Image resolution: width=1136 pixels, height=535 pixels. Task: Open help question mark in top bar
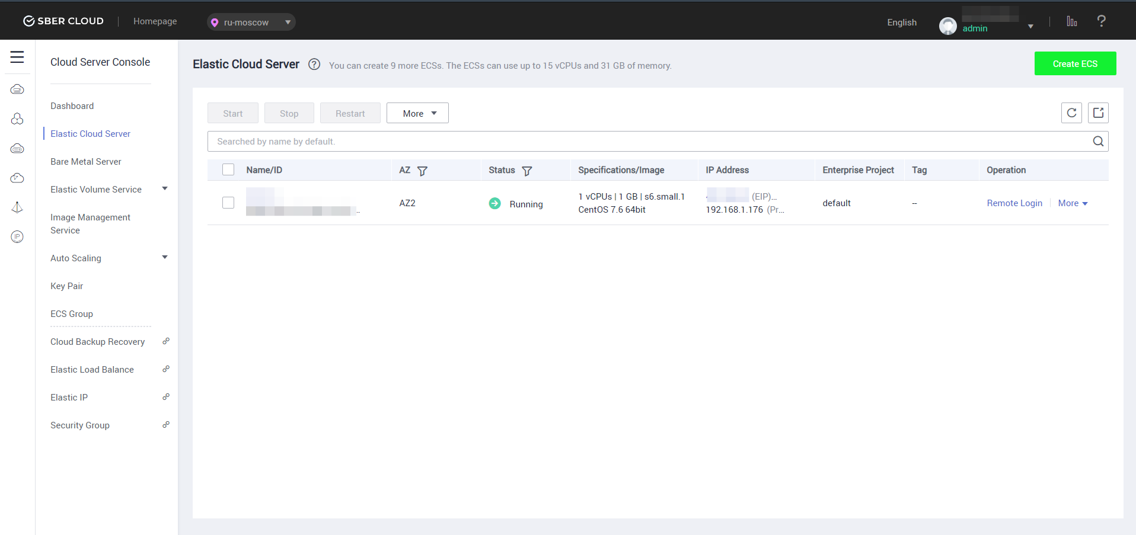[1101, 21]
